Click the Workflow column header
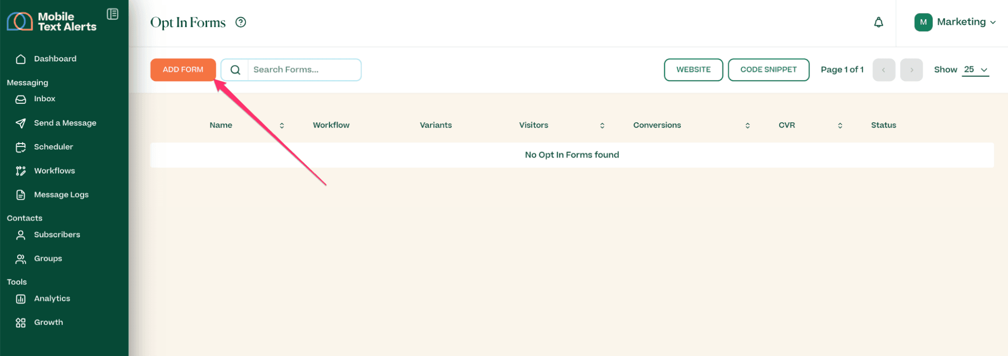1008x356 pixels. click(x=331, y=125)
